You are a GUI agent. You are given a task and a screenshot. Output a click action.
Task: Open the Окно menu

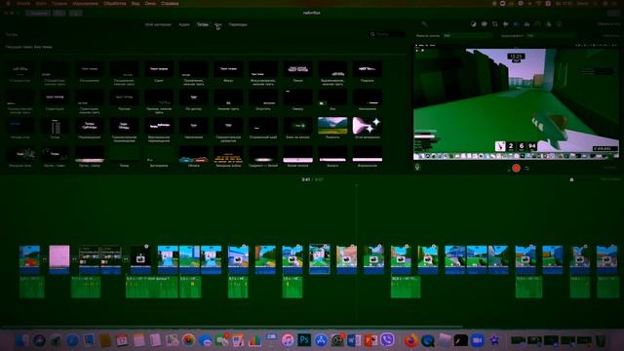click(x=150, y=3)
